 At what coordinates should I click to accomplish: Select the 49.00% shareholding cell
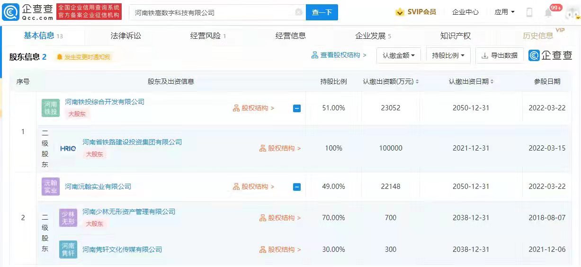point(334,187)
